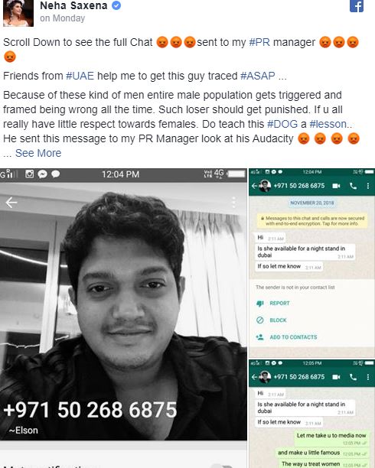Viewport: 375px width, 468px height.
Task: Open the #PR hashtag
Action: (259, 42)
